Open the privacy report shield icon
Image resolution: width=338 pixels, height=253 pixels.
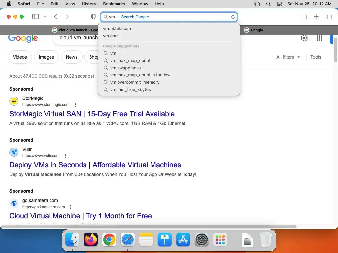click(93, 17)
